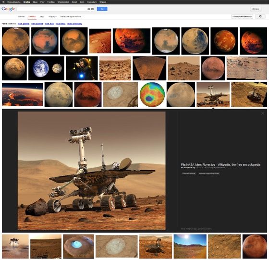Click the Zaloguj sign-in button
The width and height of the screenshot is (269, 260).
pos(256,9)
